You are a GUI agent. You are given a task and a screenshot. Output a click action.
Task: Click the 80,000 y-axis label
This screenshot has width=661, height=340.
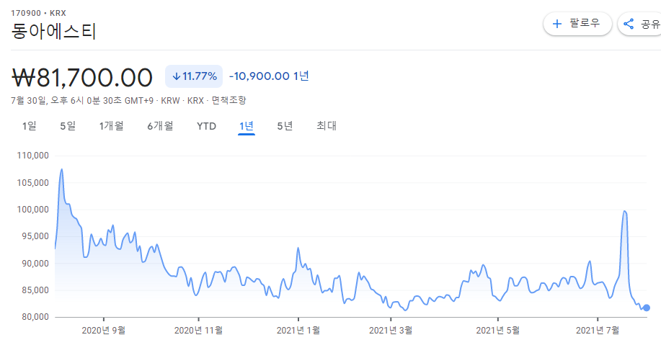click(x=35, y=317)
